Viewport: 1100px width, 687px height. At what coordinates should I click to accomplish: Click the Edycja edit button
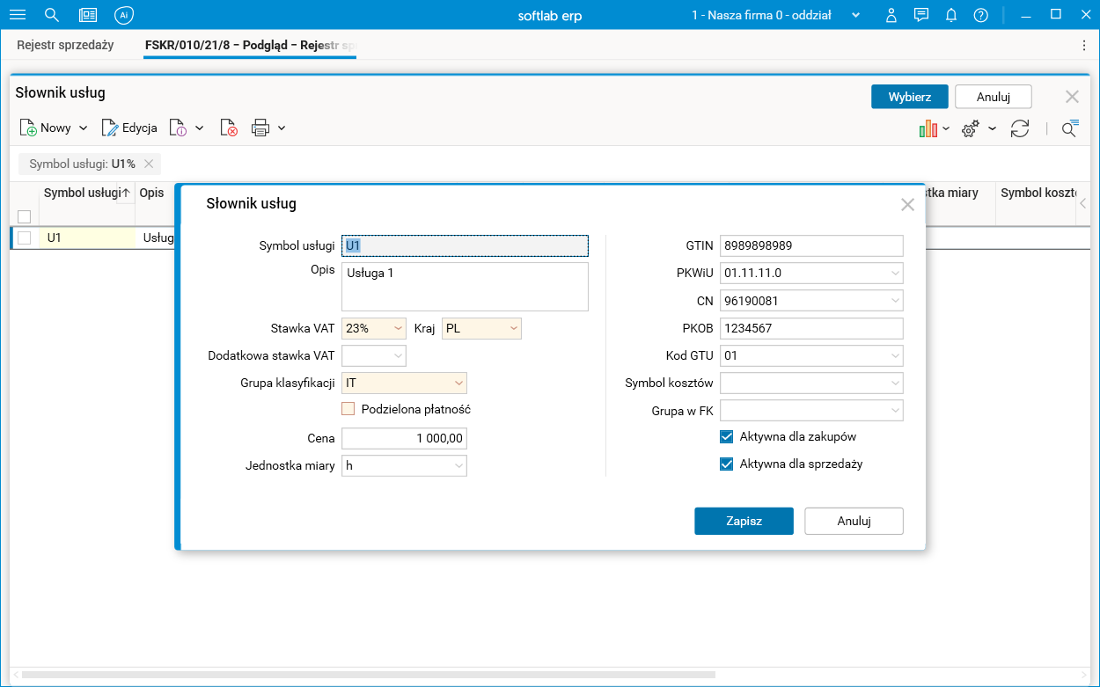click(129, 128)
